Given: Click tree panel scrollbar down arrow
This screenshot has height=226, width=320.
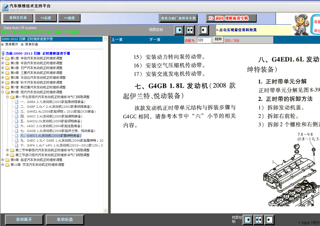Looking at the screenshot, I should point(105,210).
